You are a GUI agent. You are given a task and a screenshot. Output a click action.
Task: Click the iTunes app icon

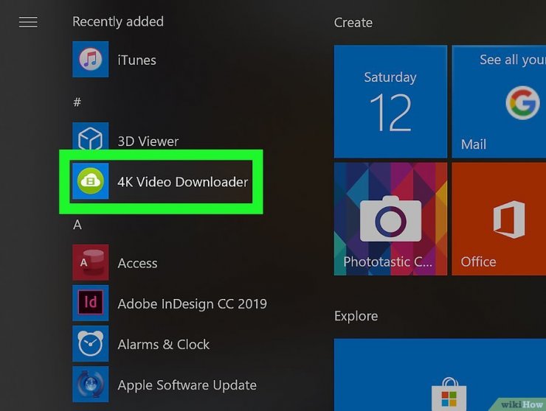coord(91,59)
